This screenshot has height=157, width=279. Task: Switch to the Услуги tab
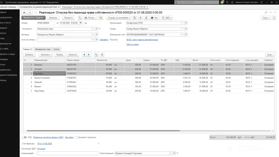(x=56, y=49)
